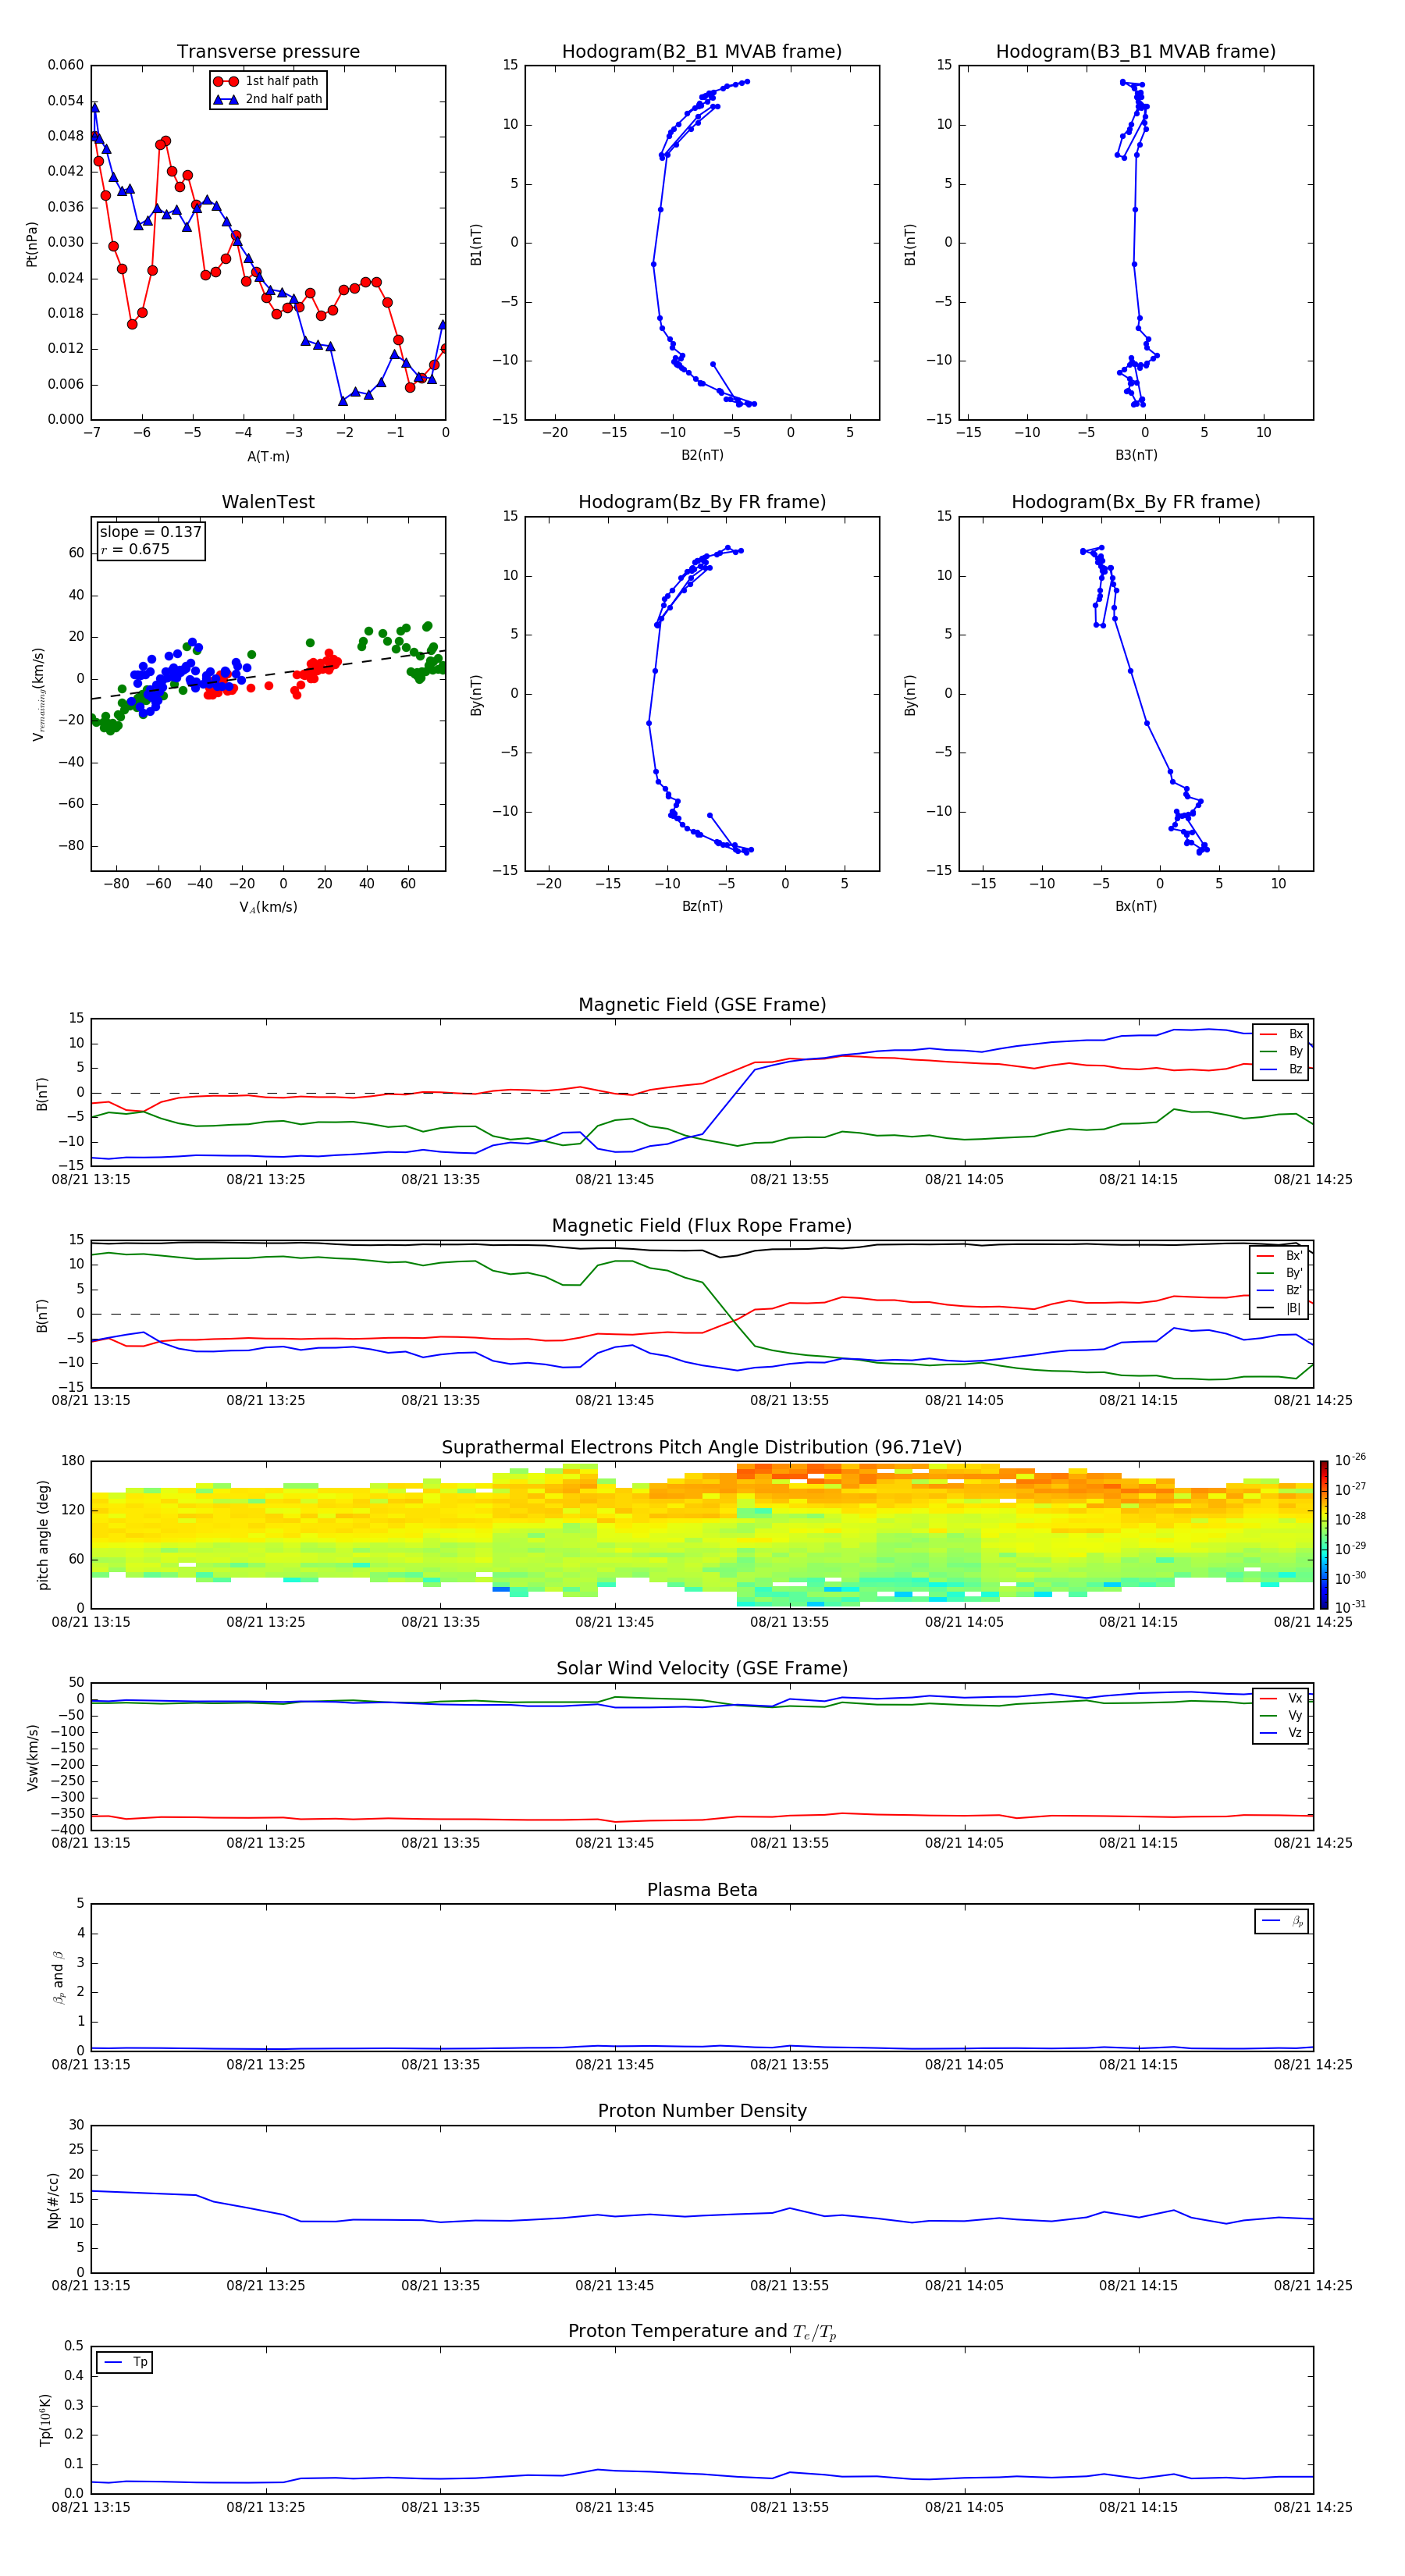Click 'Bz(nT)' axis label under FR hodogram
Image resolution: width=1405 pixels, height=2576 pixels.
click(x=702, y=906)
